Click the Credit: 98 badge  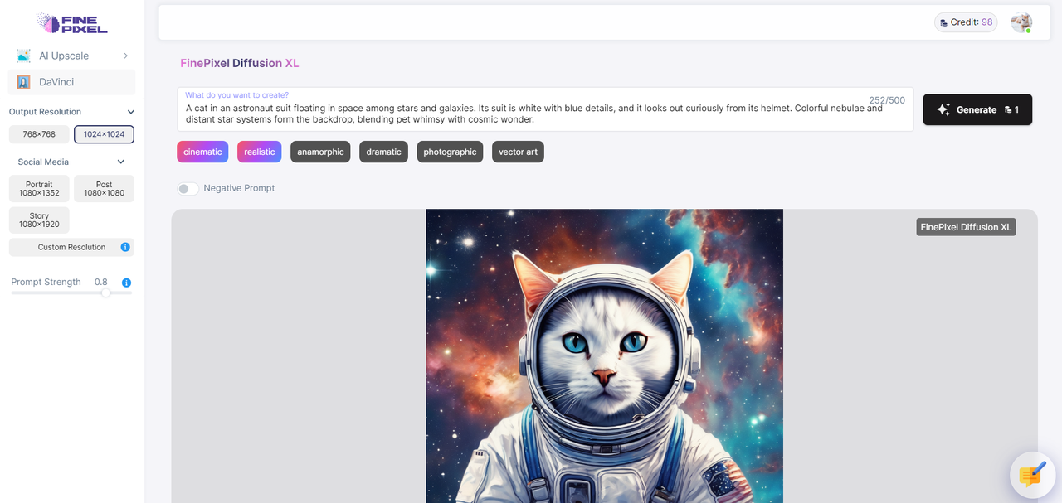[966, 22]
